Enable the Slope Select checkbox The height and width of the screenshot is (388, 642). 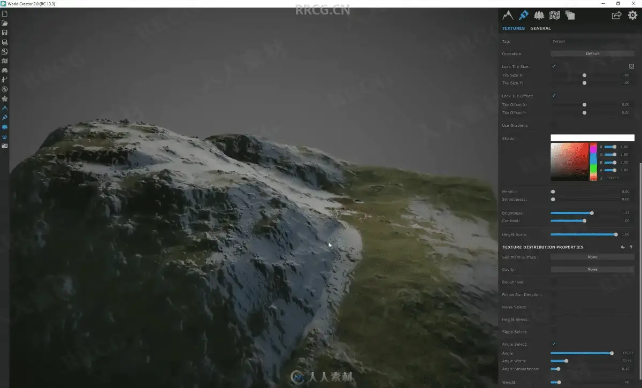pyautogui.click(x=554, y=332)
